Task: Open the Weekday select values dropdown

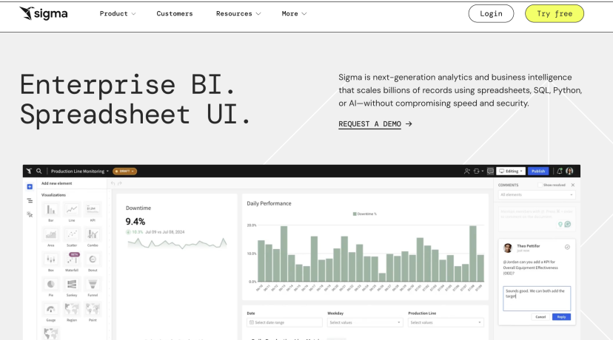Action: click(x=364, y=322)
